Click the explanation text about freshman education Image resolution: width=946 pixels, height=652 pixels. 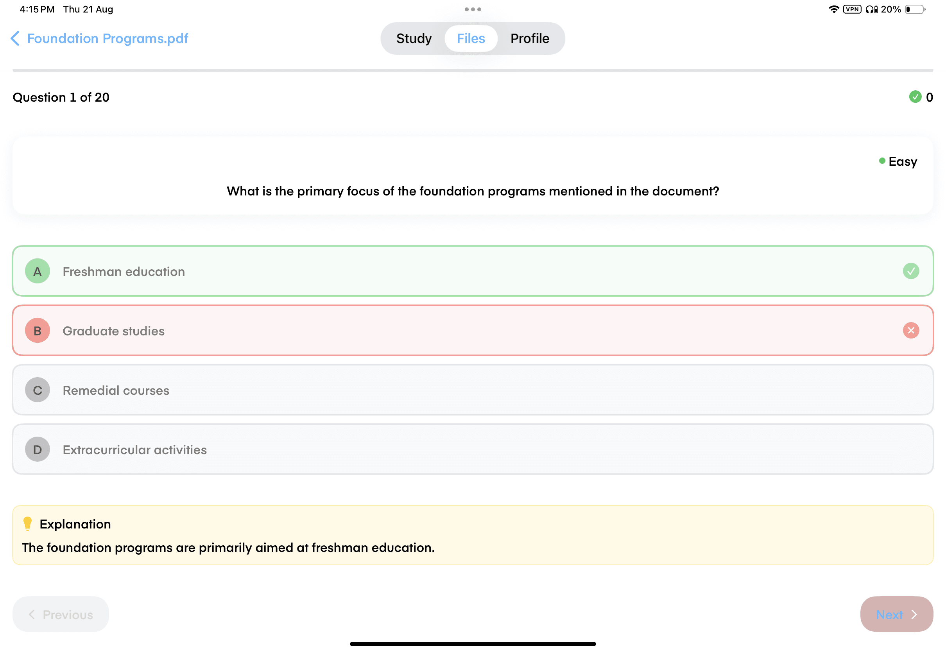pos(228,547)
